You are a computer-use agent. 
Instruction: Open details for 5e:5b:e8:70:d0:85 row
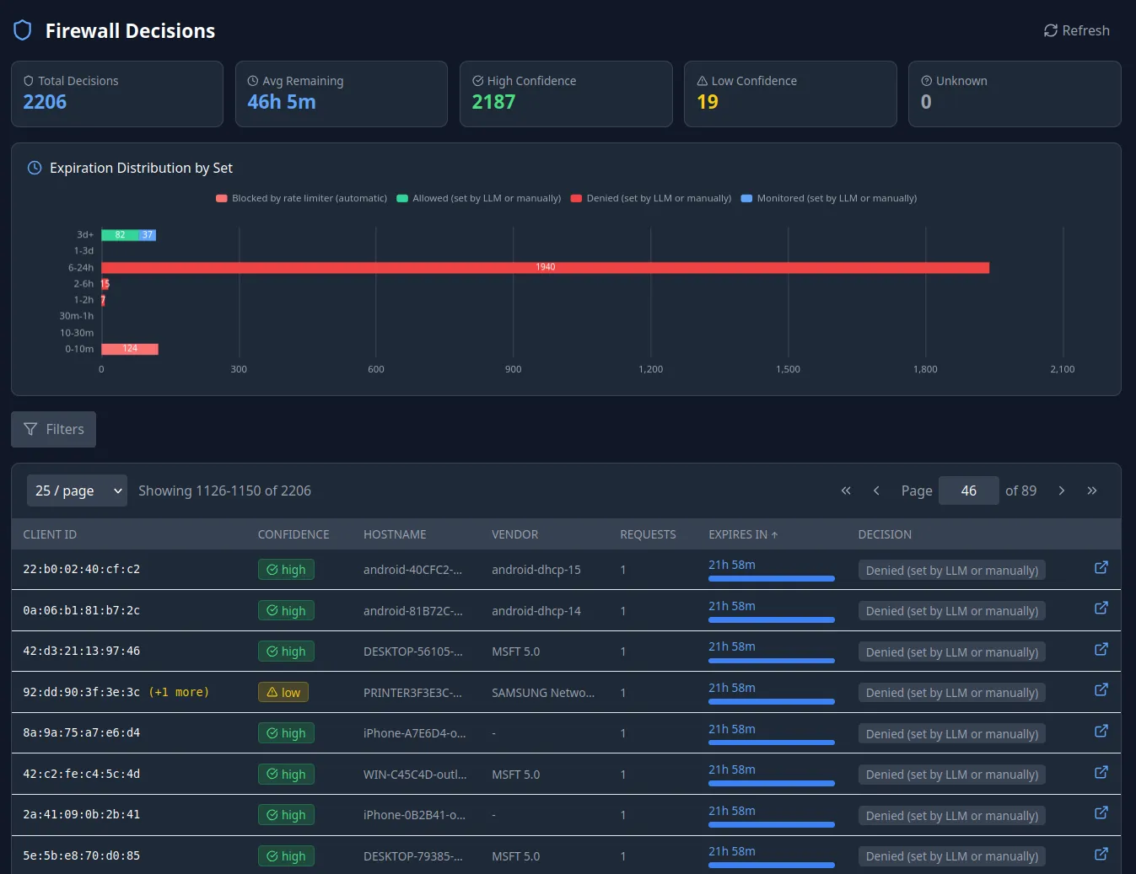pyautogui.click(x=1101, y=854)
